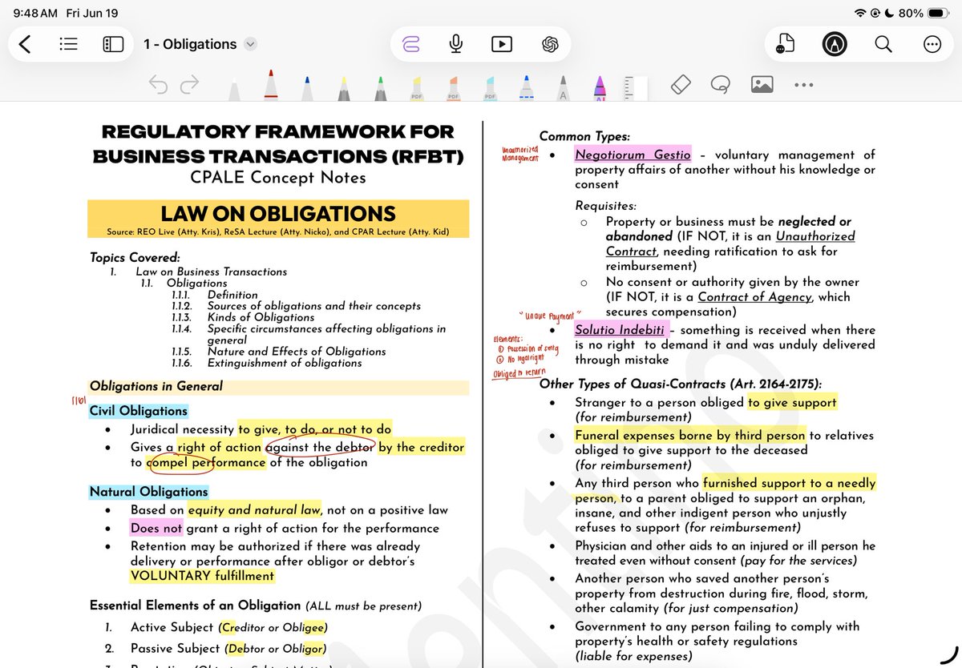Open the presentation play button

[502, 44]
